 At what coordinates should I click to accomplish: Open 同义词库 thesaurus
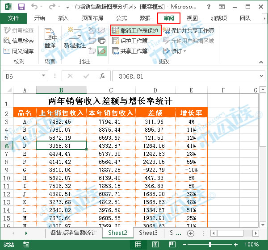(18, 51)
